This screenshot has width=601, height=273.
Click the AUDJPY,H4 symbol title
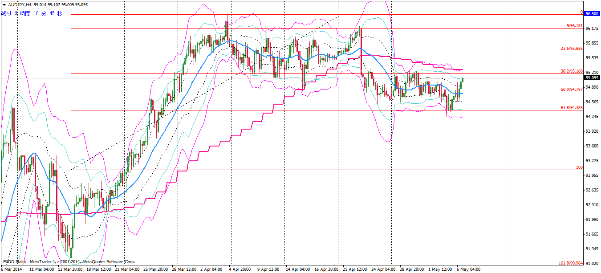[20, 4]
